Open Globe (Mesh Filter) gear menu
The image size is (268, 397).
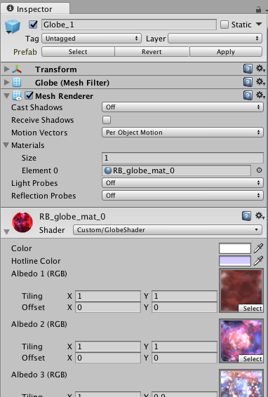260,82
